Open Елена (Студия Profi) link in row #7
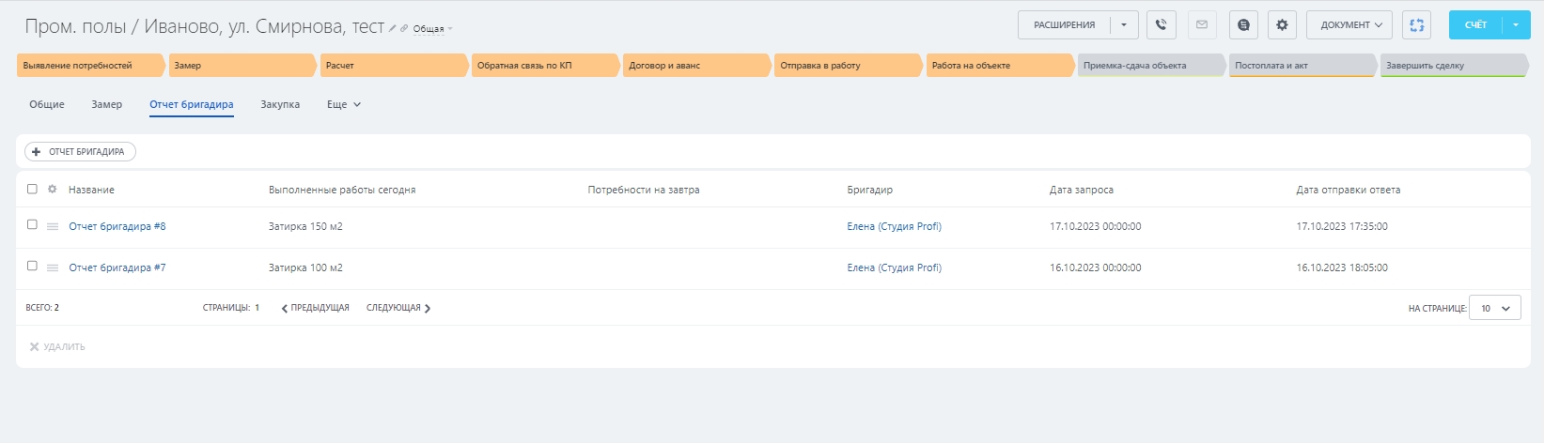This screenshot has width=1544, height=443. click(894, 267)
